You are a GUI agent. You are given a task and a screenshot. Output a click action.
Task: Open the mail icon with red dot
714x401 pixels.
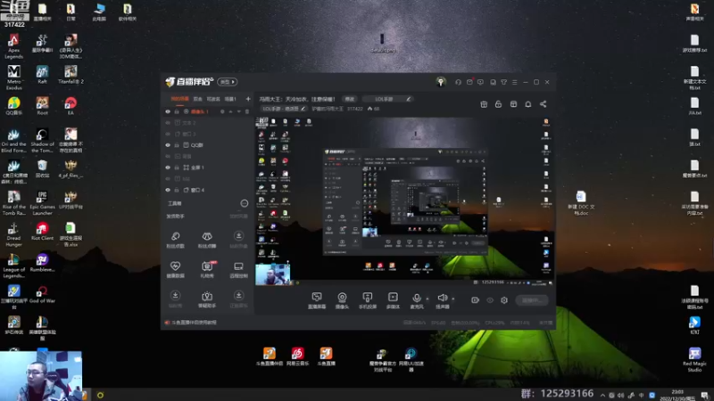point(469,82)
